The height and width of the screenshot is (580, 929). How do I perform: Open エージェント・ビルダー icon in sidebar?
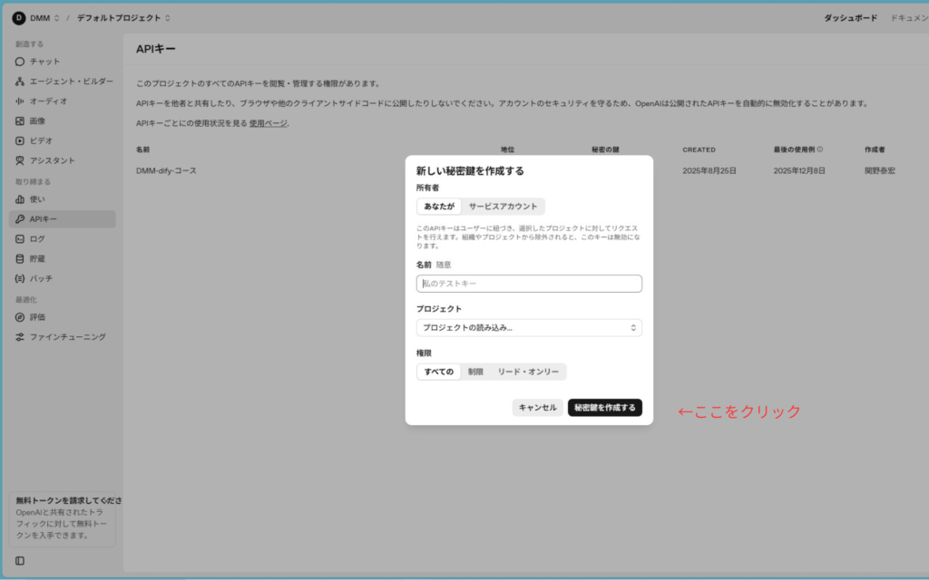click(20, 82)
